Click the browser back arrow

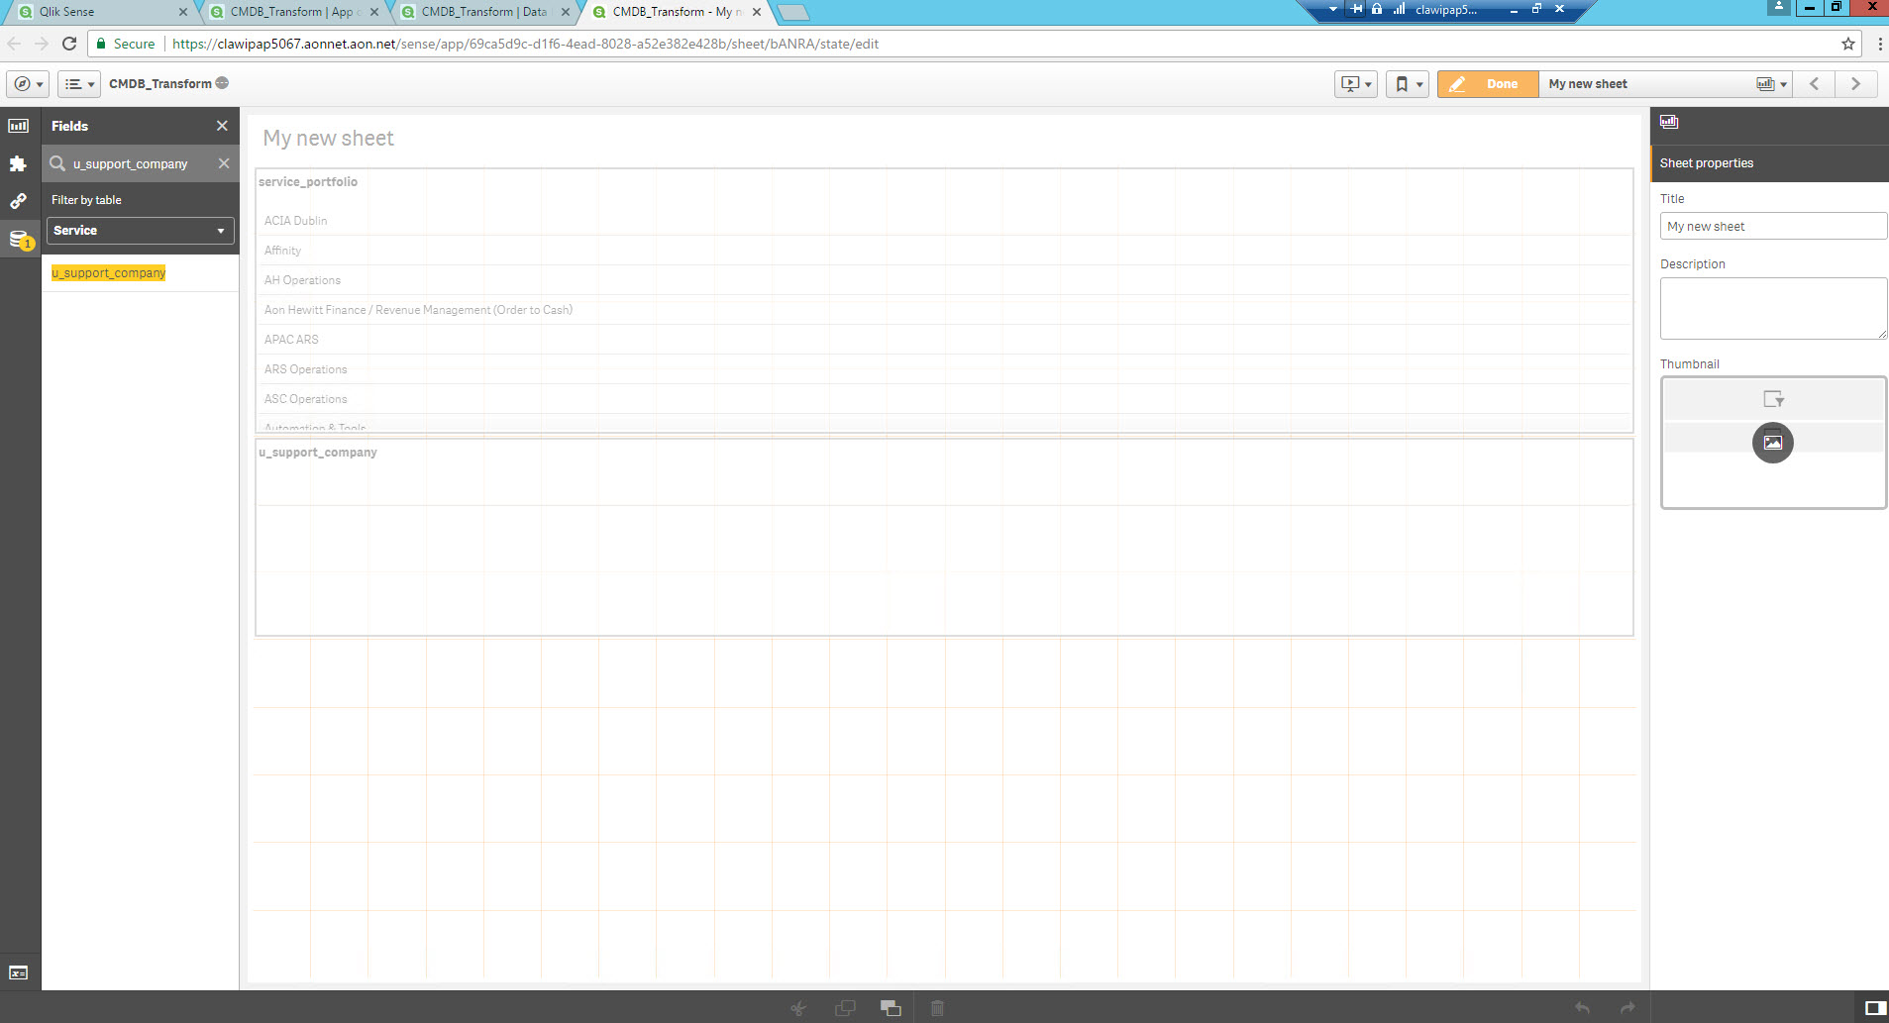click(14, 44)
